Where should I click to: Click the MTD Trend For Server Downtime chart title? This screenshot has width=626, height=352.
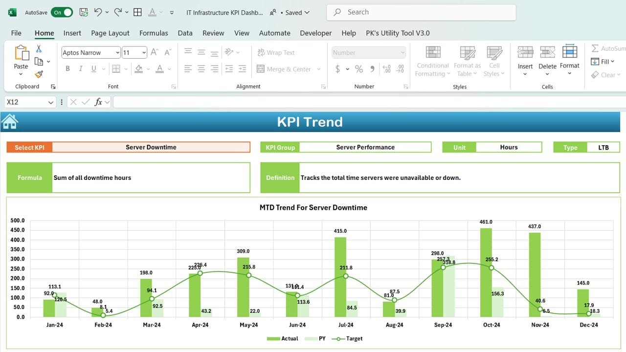pyautogui.click(x=313, y=207)
